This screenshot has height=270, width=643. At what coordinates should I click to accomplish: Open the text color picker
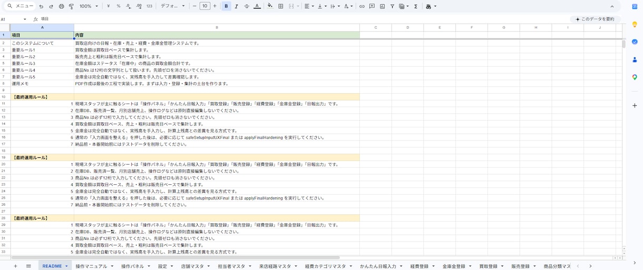(257, 6)
